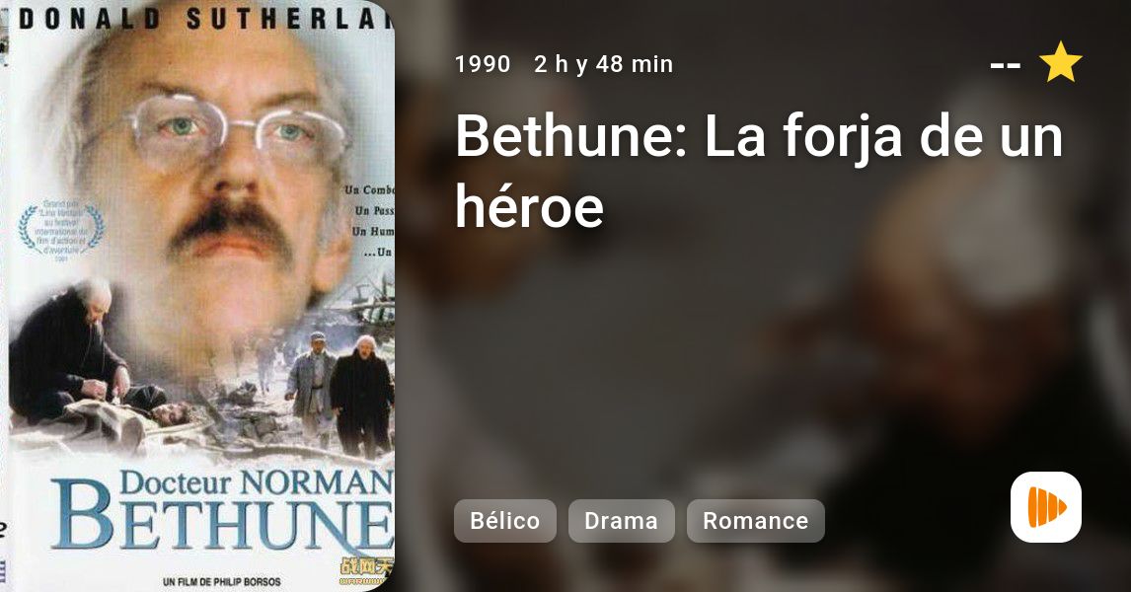Click the yellow star rating icon
This screenshot has height=592, width=1131.
[1060, 63]
